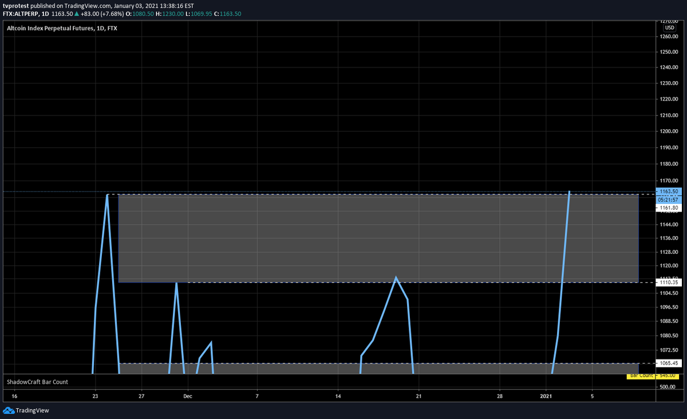The width and height of the screenshot is (687, 419).
Task: Click the TradingView logo at the bottom
Action: [x=26, y=410]
